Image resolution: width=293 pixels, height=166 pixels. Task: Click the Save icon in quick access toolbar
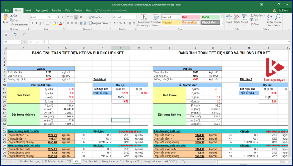click(6, 34)
